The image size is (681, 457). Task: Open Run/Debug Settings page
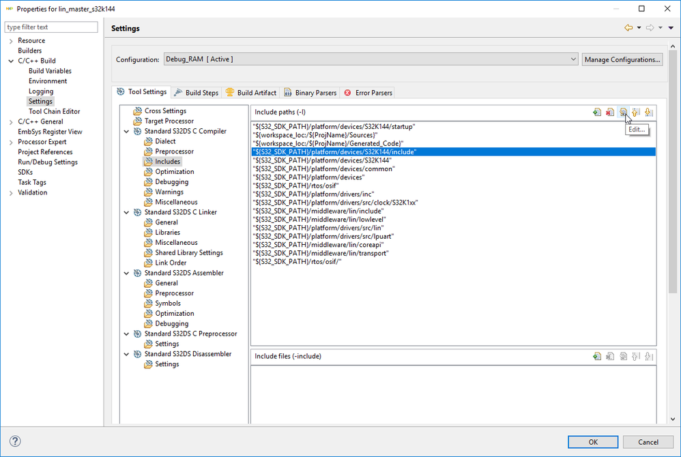(48, 162)
